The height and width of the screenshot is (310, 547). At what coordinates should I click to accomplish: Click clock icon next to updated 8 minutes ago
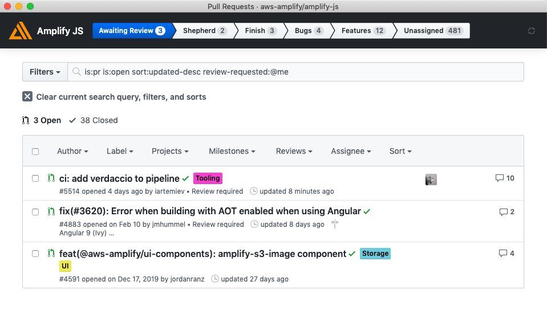(x=254, y=191)
